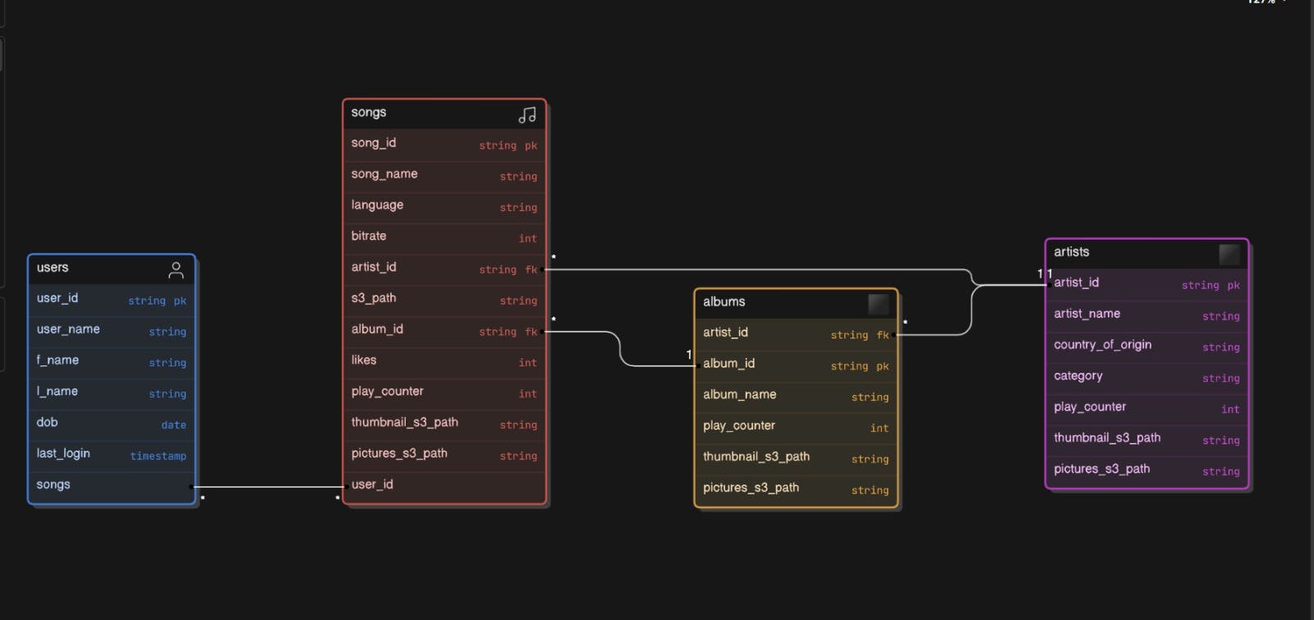The width and height of the screenshot is (1314, 620).
Task: Click thumbnail_s3_path field in songs table
Action: tap(444, 425)
